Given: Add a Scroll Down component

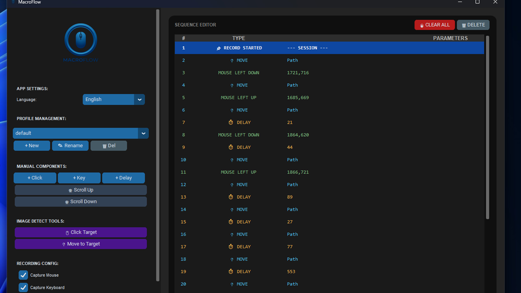Looking at the screenshot, I should coord(81,202).
